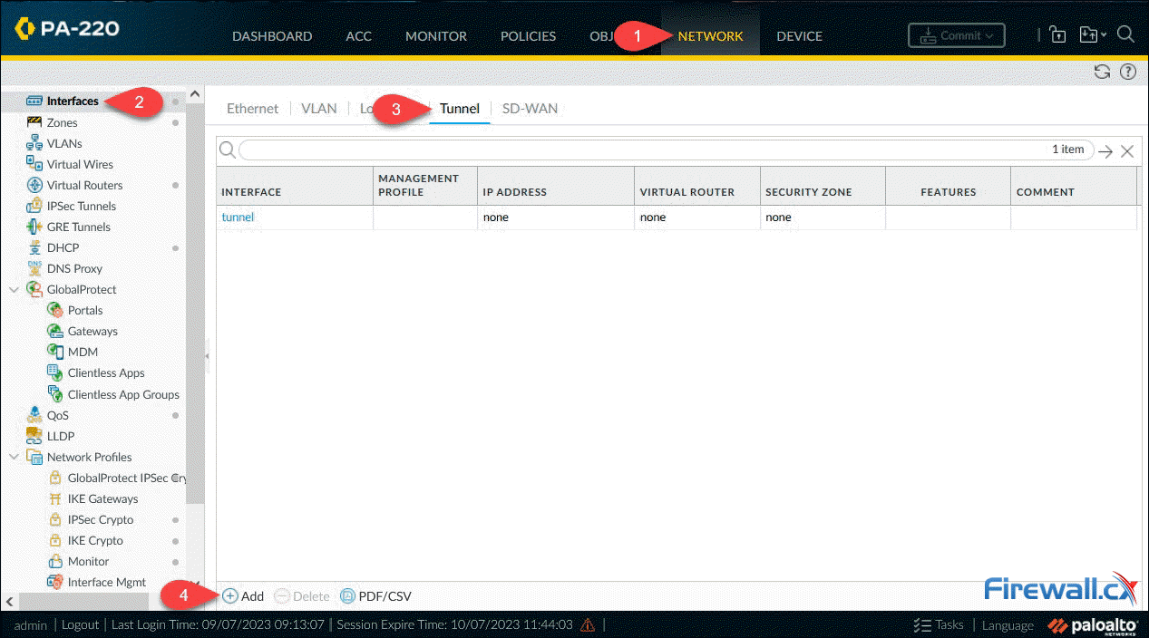Click the IKE Crypto icon
The width and height of the screenshot is (1149, 638).
[54, 540]
